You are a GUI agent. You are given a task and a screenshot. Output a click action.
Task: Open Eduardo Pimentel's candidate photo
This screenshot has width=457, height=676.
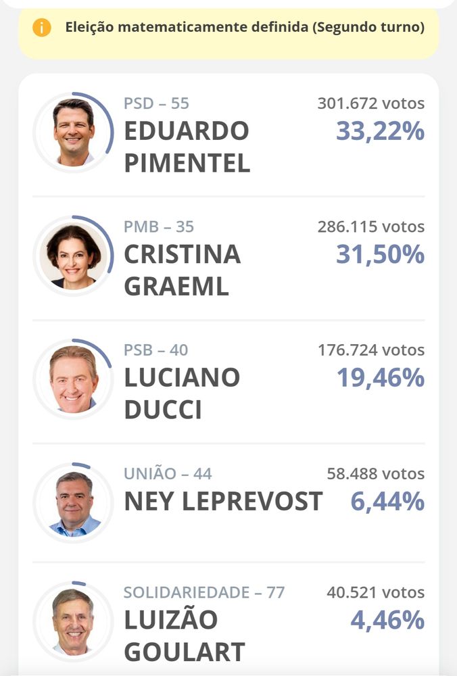click(73, 132)
